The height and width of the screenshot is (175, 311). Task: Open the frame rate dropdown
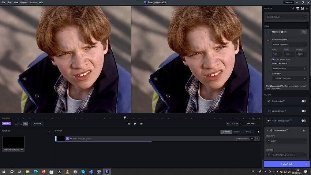pos(289,78)
